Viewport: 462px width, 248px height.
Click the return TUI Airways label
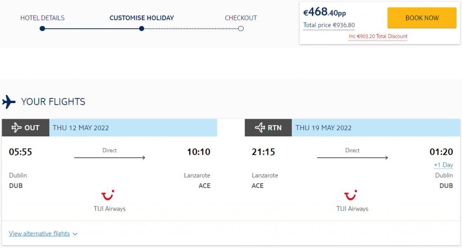pos(352,209)
